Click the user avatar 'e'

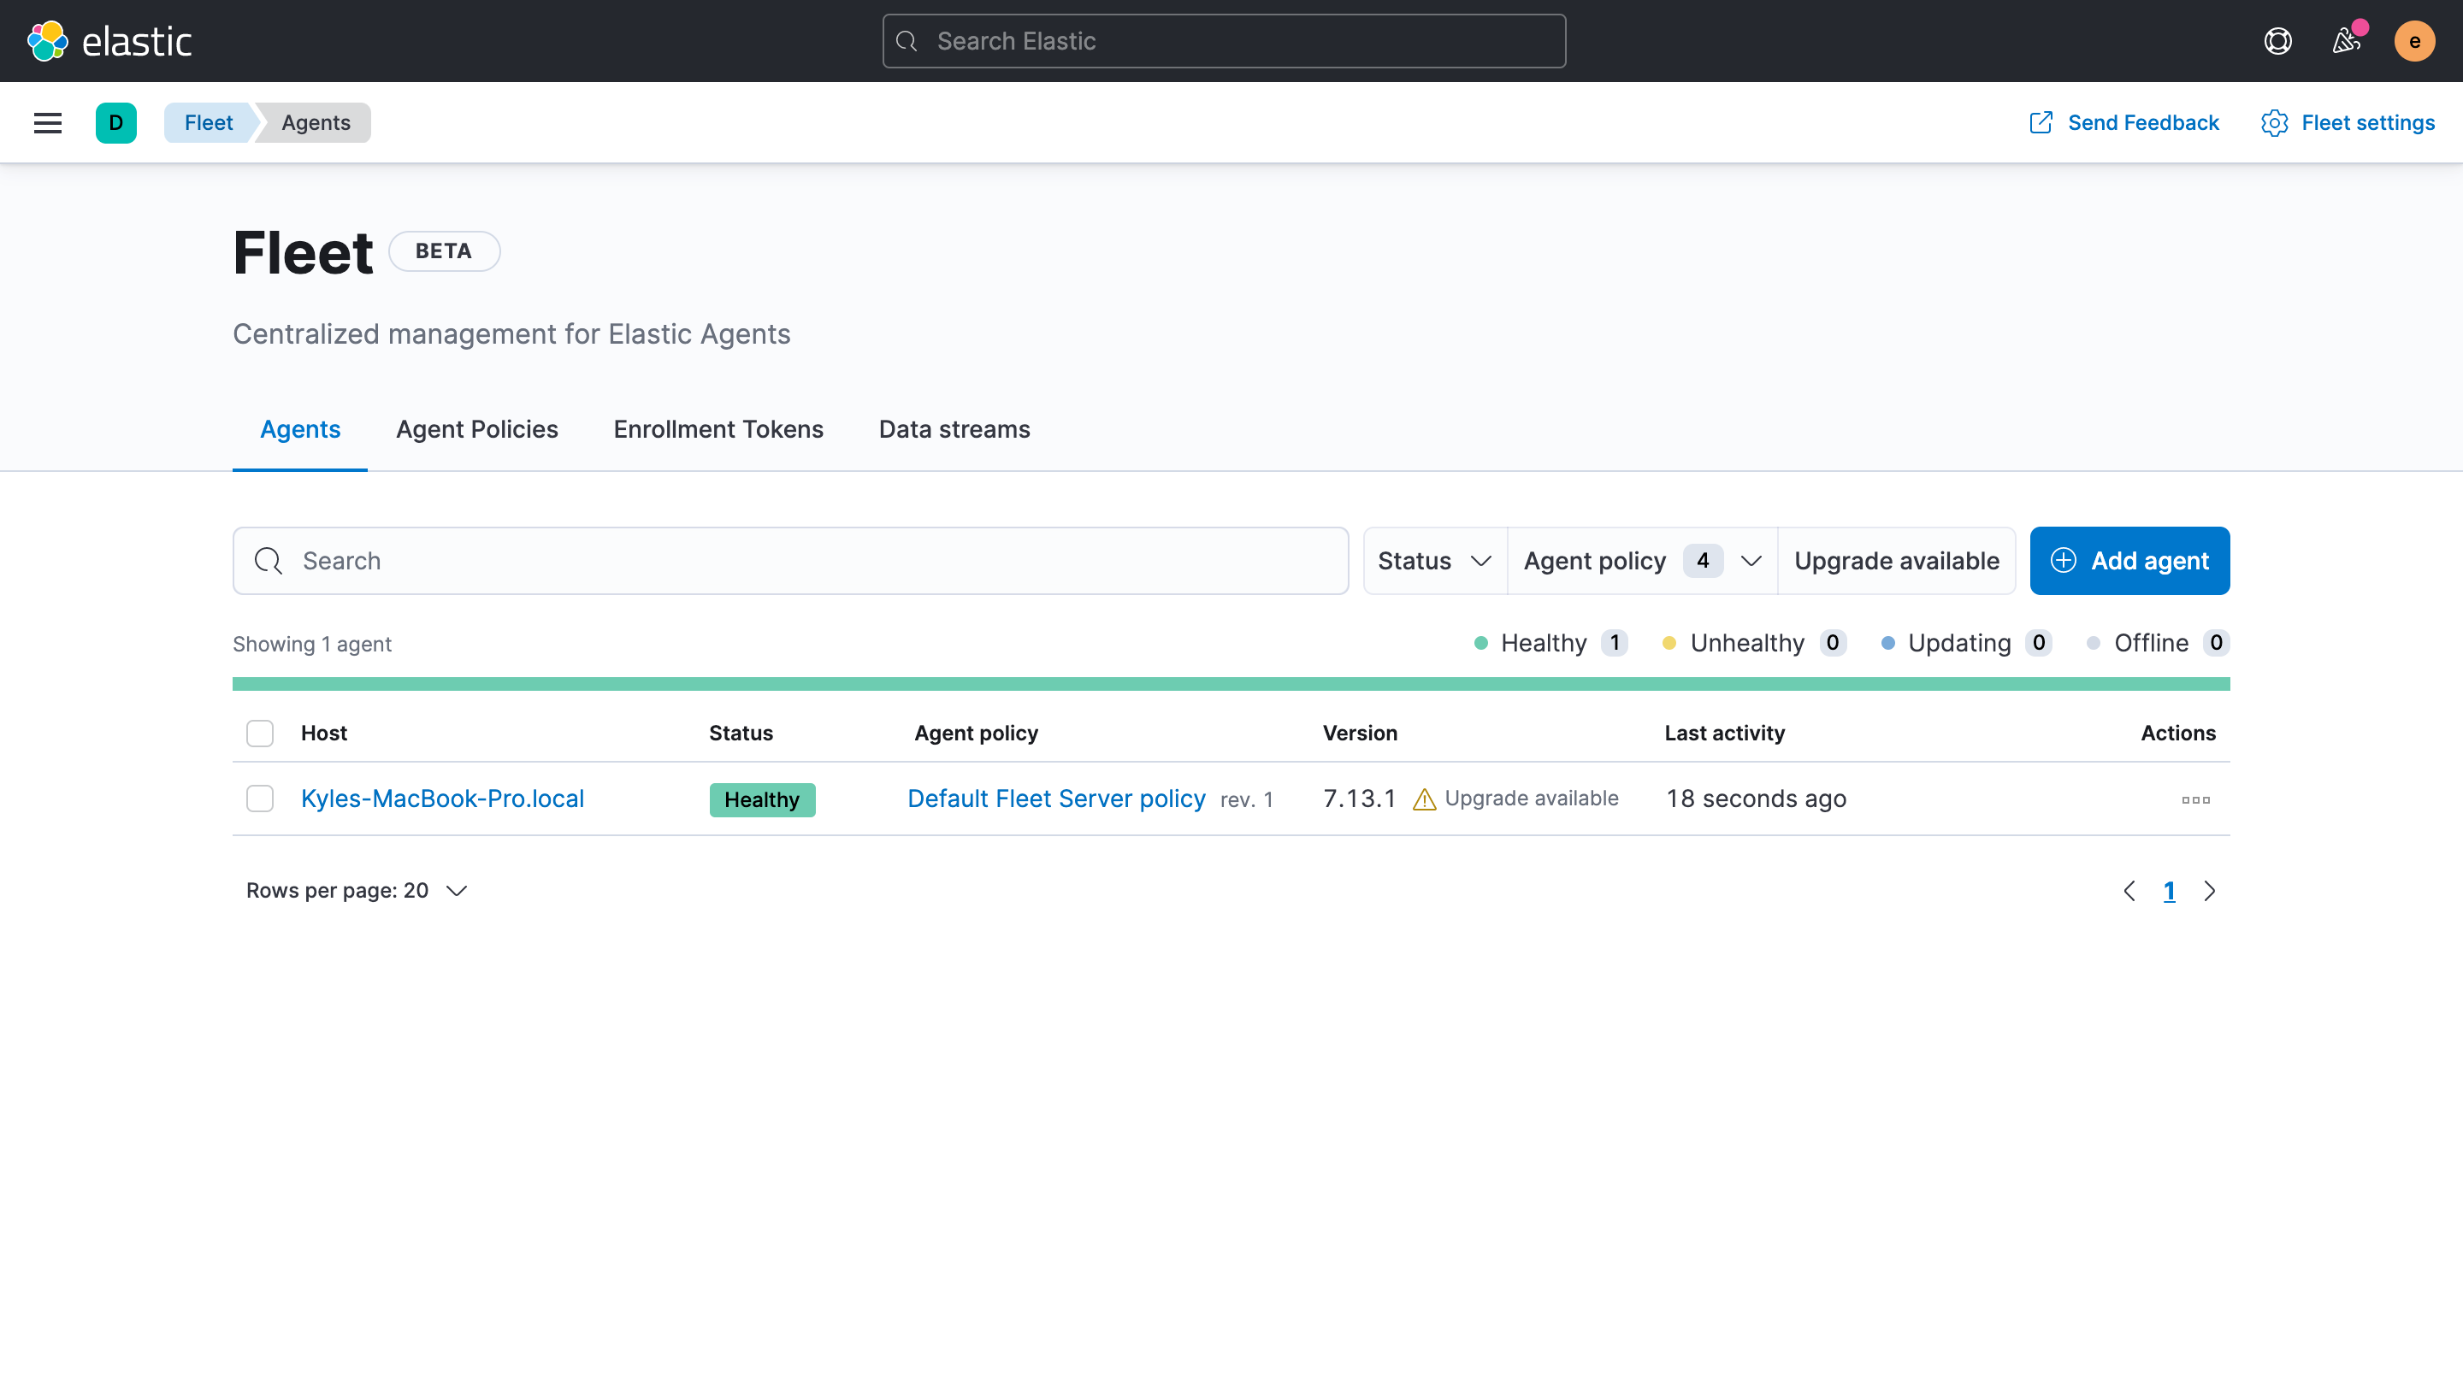2414,41
